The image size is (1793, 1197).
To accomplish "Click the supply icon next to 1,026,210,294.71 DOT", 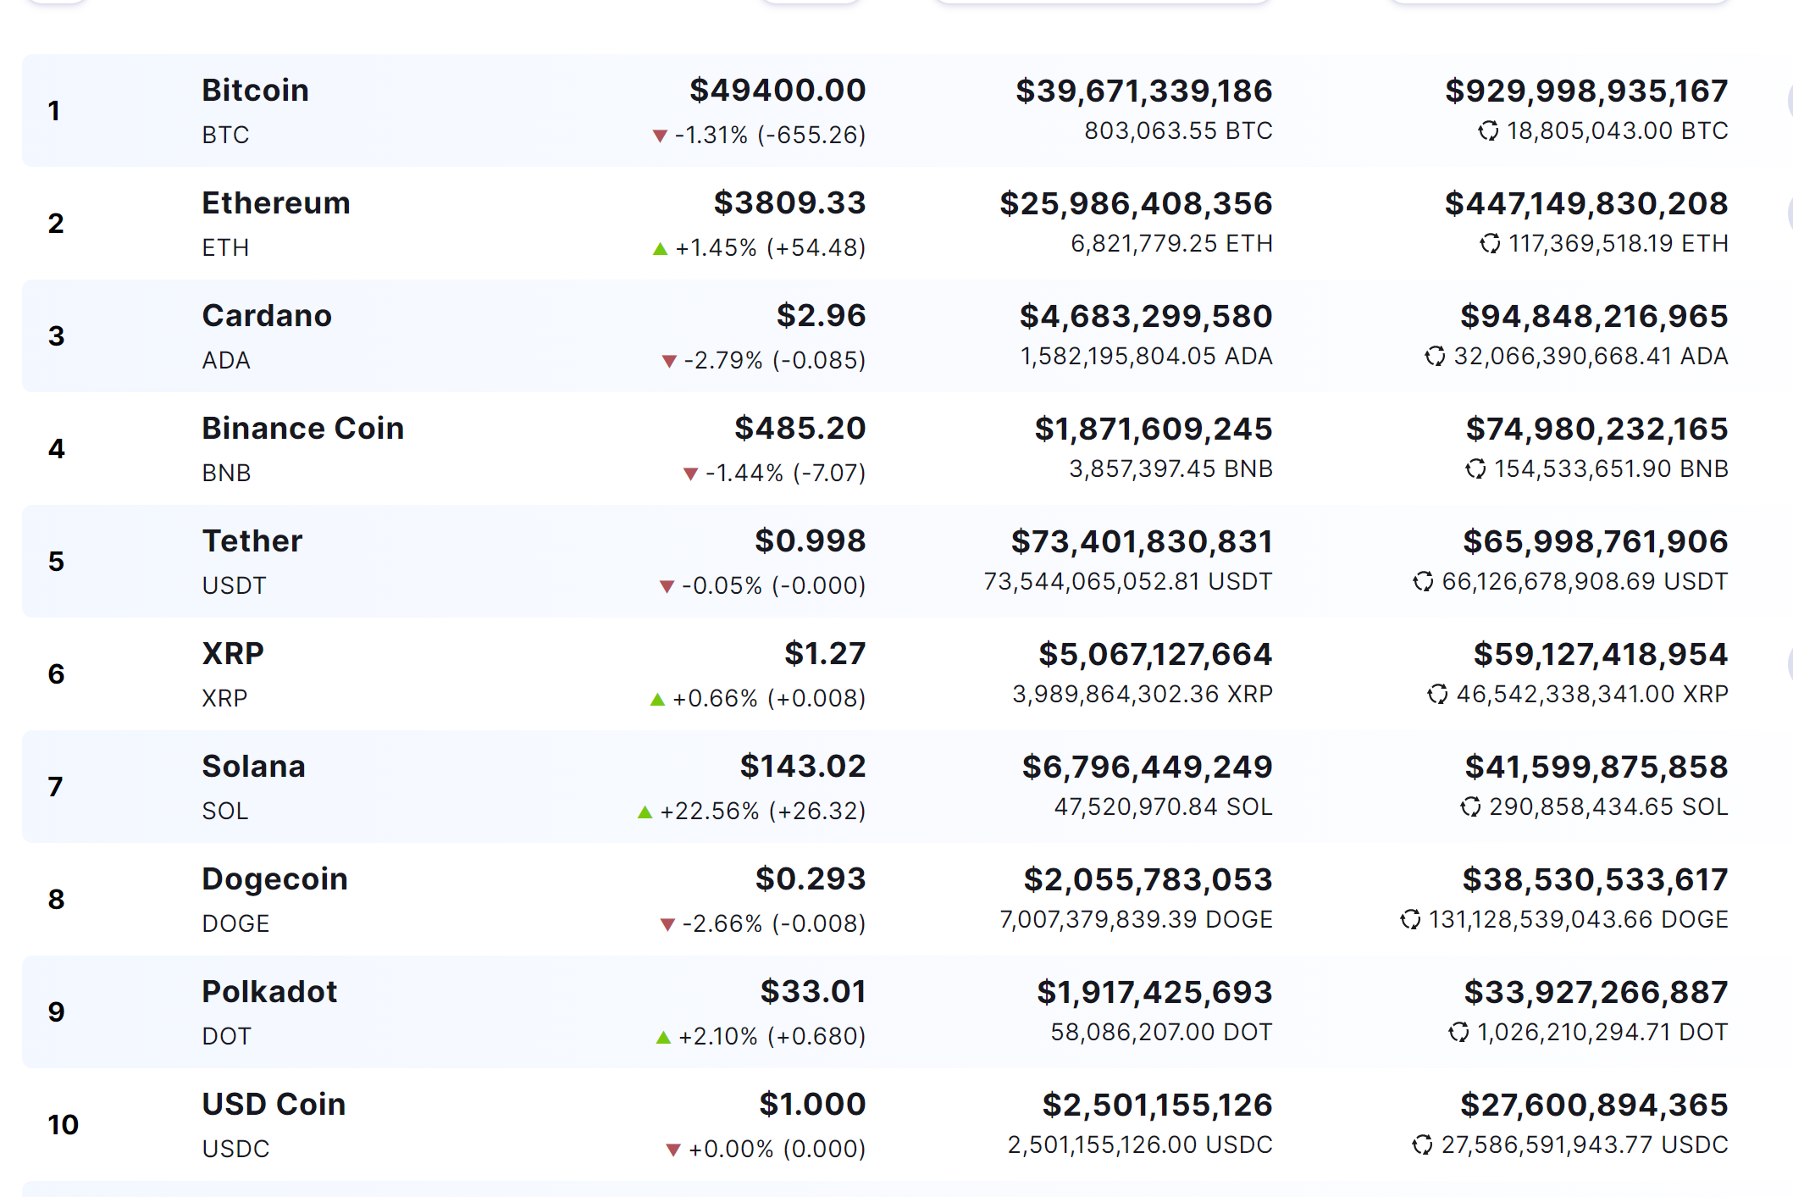I will (x=1458, y=1033).
